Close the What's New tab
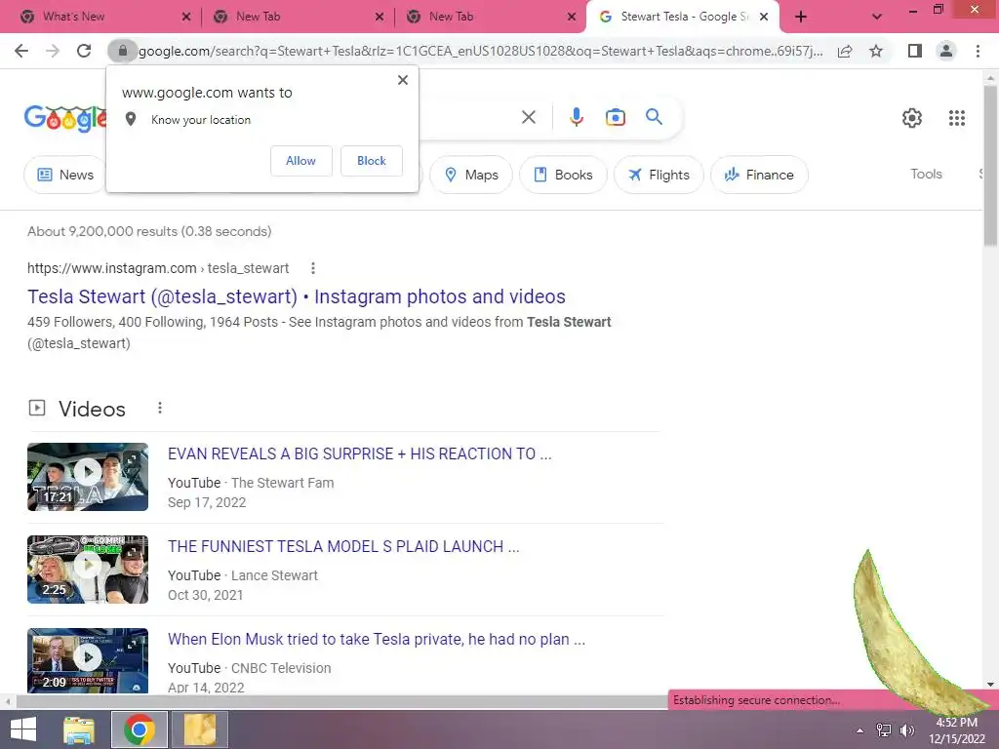 tap(186, 17)
